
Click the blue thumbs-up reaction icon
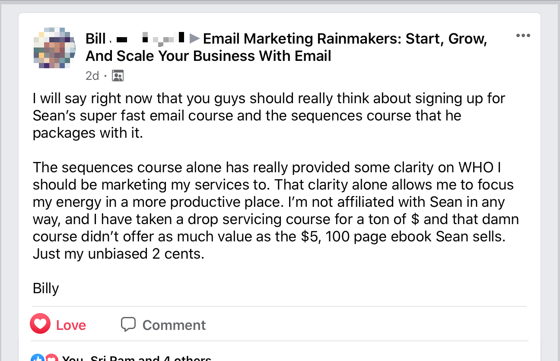tap(38, 359)
